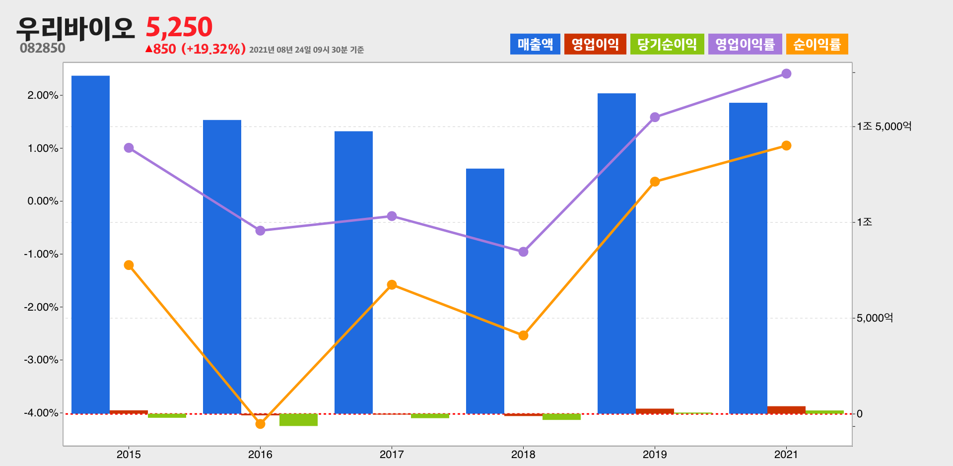This screenshot has height=466, width=953.
Task: Click the 2016 green net income bar
Action: coord(298,420)
